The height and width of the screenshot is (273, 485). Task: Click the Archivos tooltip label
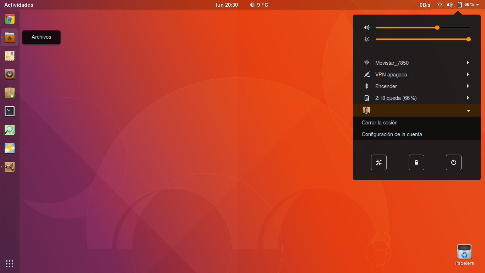click(x=41, y=37)
